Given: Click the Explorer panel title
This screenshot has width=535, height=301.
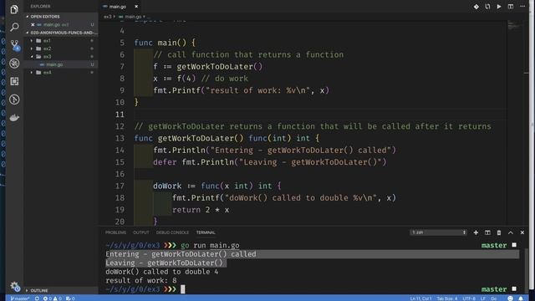Looking at the screenshot, I should pos(40,7).
